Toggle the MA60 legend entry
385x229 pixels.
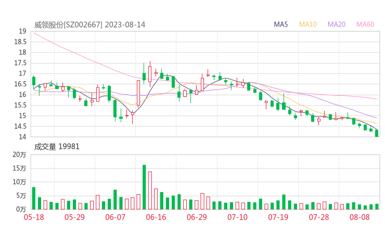pyautogui.click(x=365, y=24)
